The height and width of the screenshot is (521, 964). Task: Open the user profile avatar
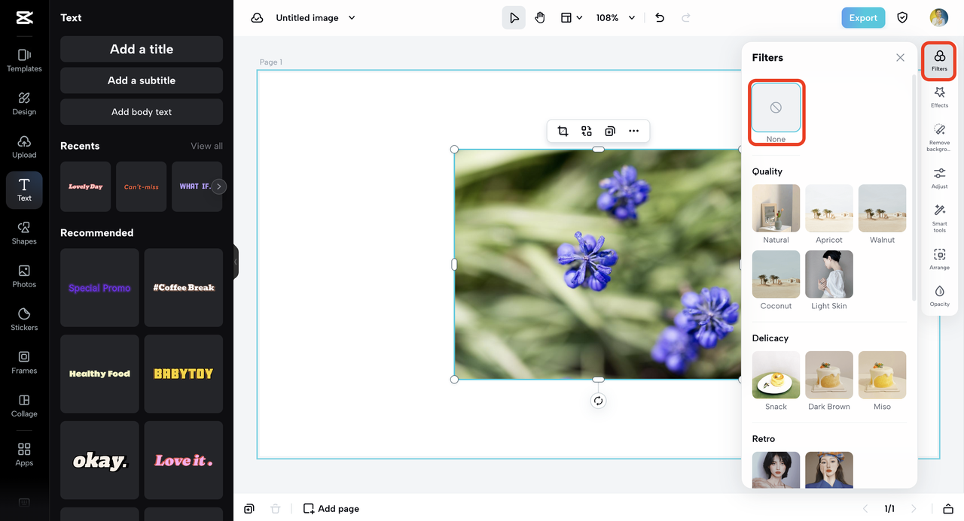coord(938,18)
